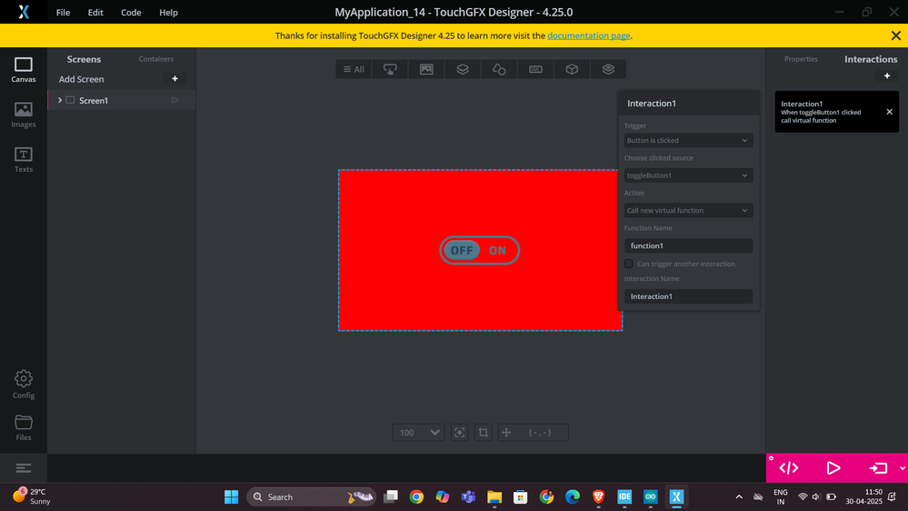Toggle the OFF/ON button on canvas
Screen dimensions: 908x511
(480, 250)
